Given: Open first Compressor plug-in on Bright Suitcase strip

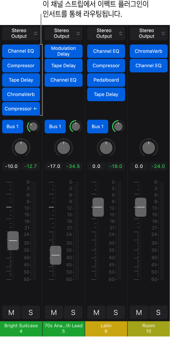Looking at the screenshot, I should pos(21,66).
